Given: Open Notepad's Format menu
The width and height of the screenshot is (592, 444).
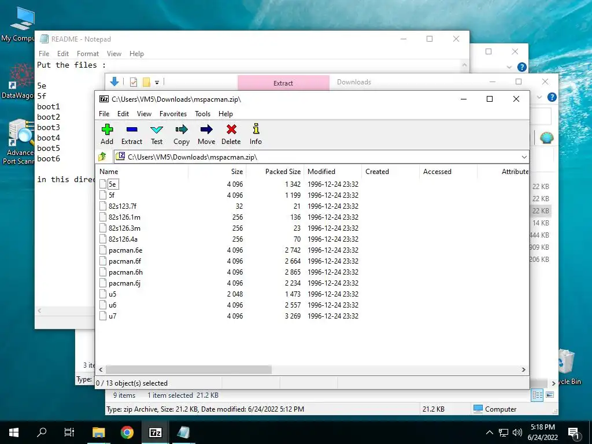Looking at the screenshot, I should (88, 54).
